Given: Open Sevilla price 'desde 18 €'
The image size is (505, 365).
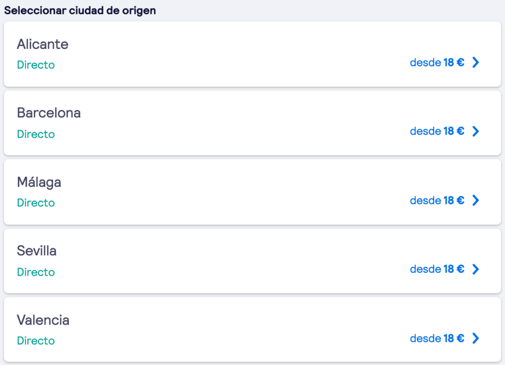Looking at the screenshot, I should [437, 269].
